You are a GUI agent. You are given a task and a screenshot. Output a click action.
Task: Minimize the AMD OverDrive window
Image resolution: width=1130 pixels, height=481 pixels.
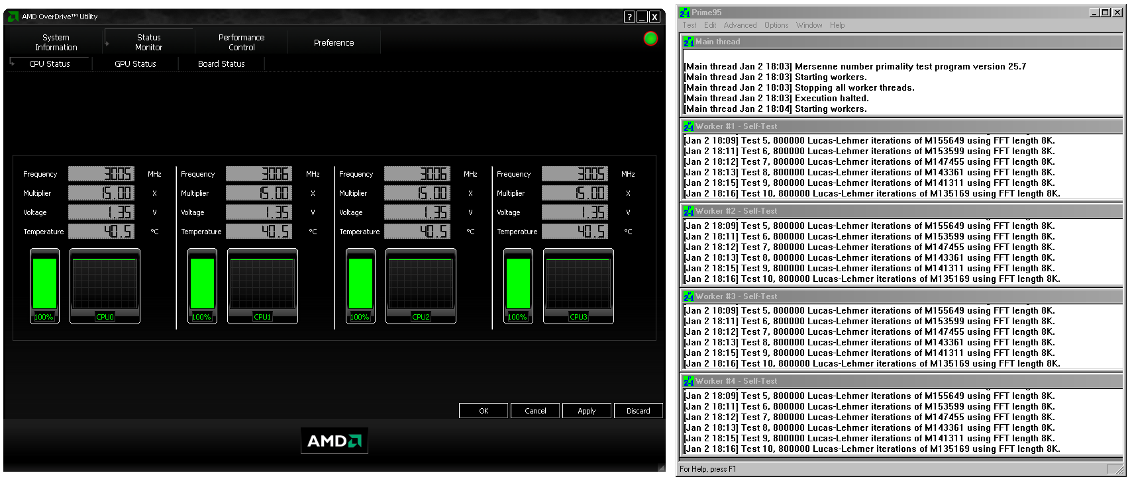(642, 17)
